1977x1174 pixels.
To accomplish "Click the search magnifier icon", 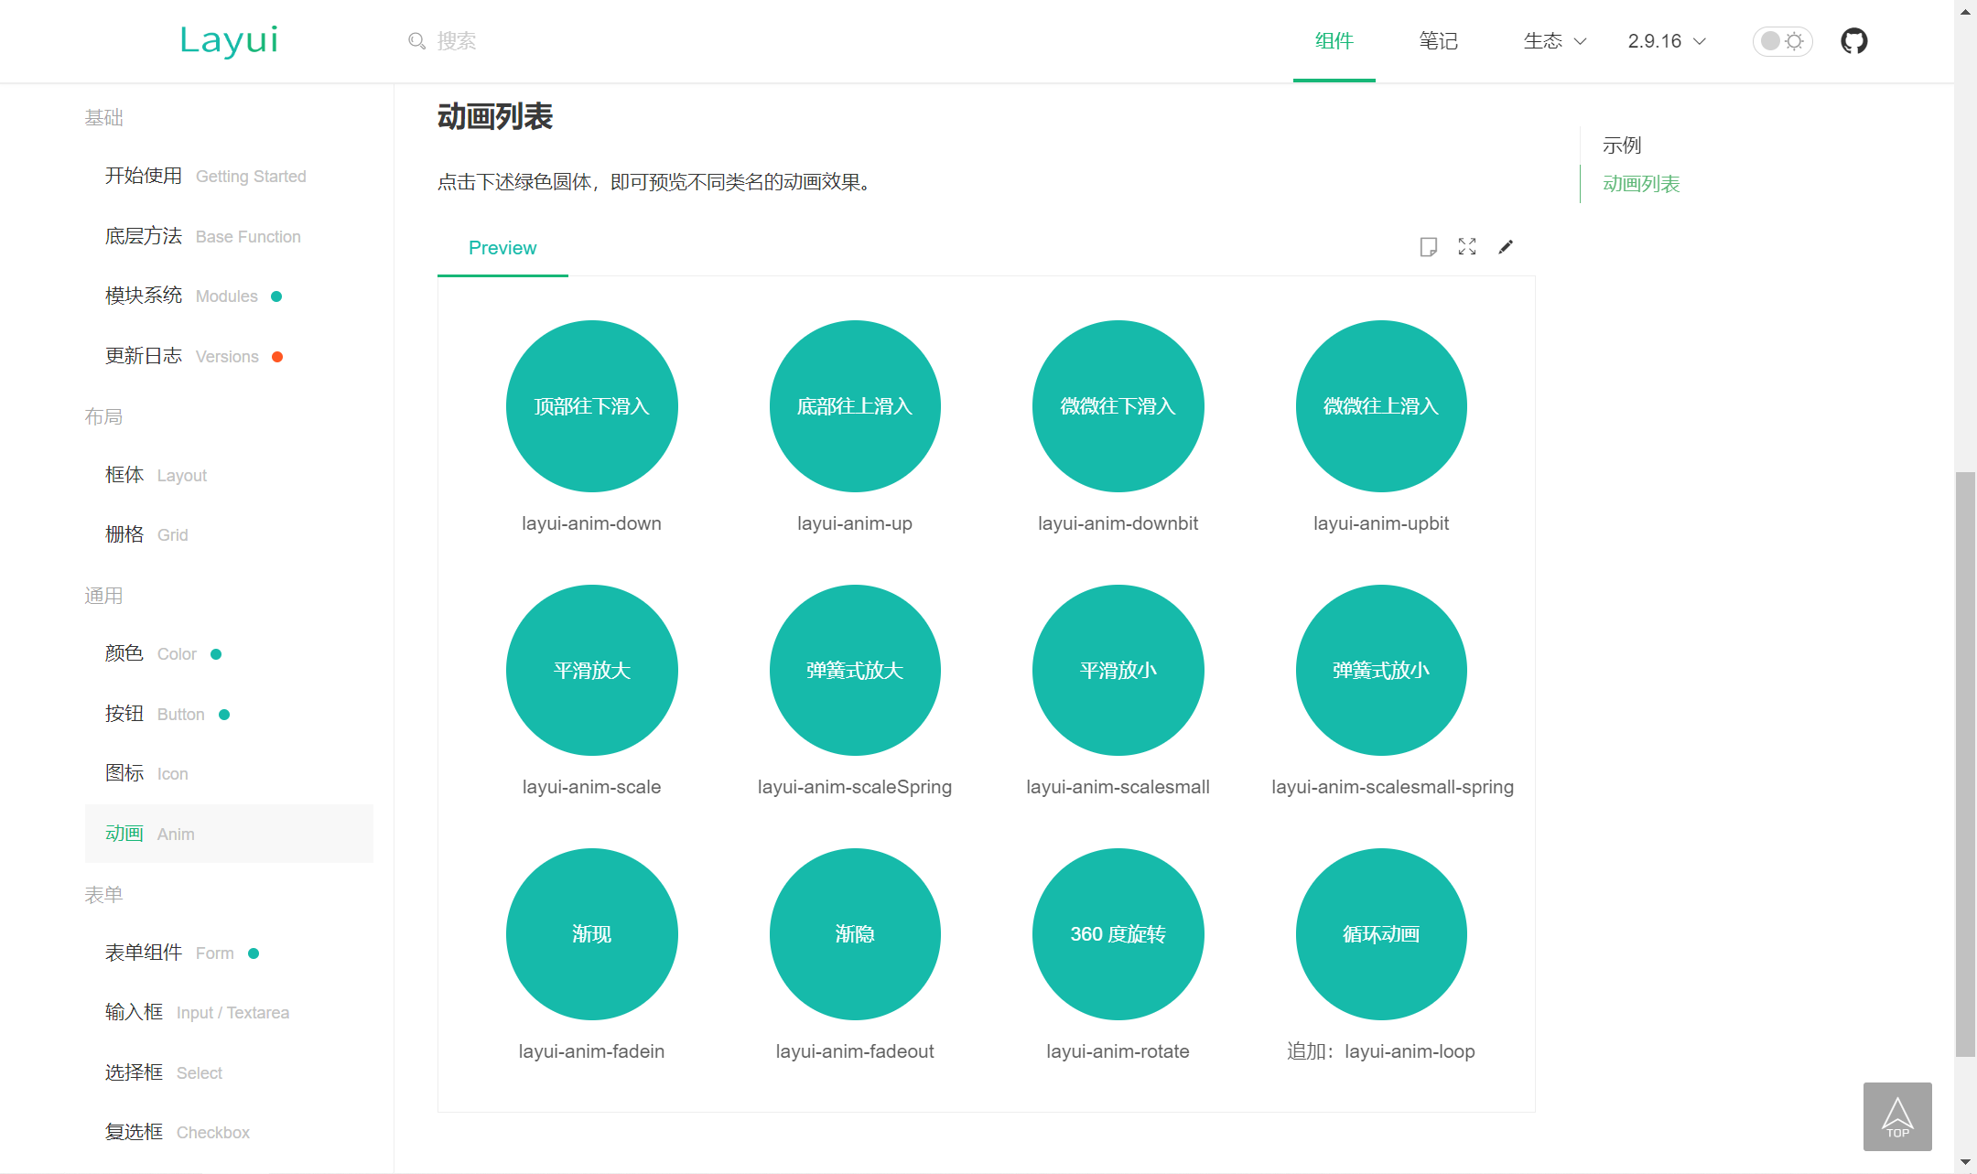I will pyautogui.click(x=416, y=41).
